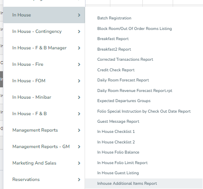
Task: Open the Breakfast2 Report
Action: (114, 49)
